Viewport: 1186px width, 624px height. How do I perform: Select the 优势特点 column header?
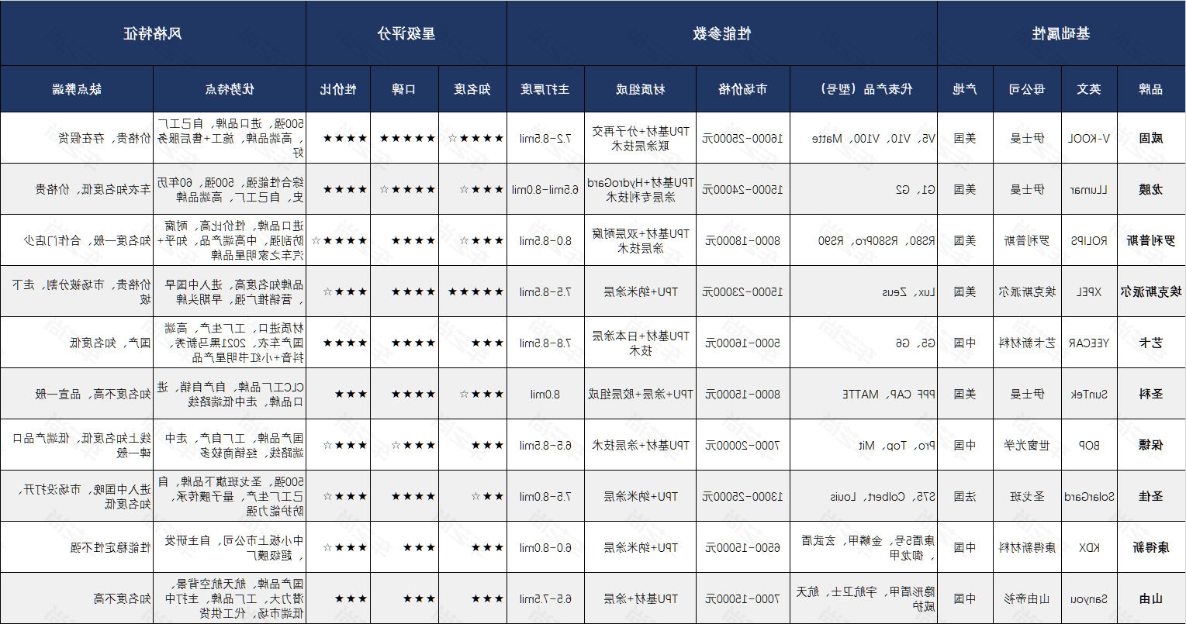pos(230,89)
